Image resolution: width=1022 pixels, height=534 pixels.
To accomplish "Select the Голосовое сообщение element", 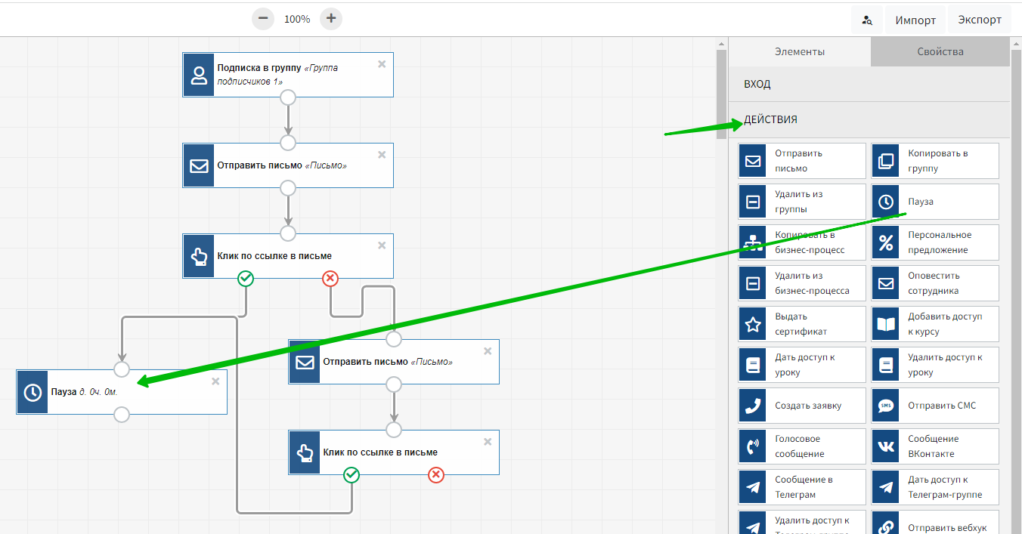I will [802, 446].
